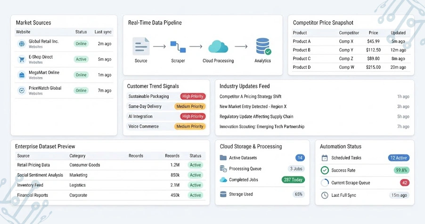Click the High Priority tag on Sustainable Packaging

coord(193,96)
